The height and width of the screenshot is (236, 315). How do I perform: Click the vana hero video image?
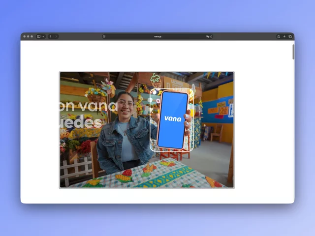pos(147,130)
